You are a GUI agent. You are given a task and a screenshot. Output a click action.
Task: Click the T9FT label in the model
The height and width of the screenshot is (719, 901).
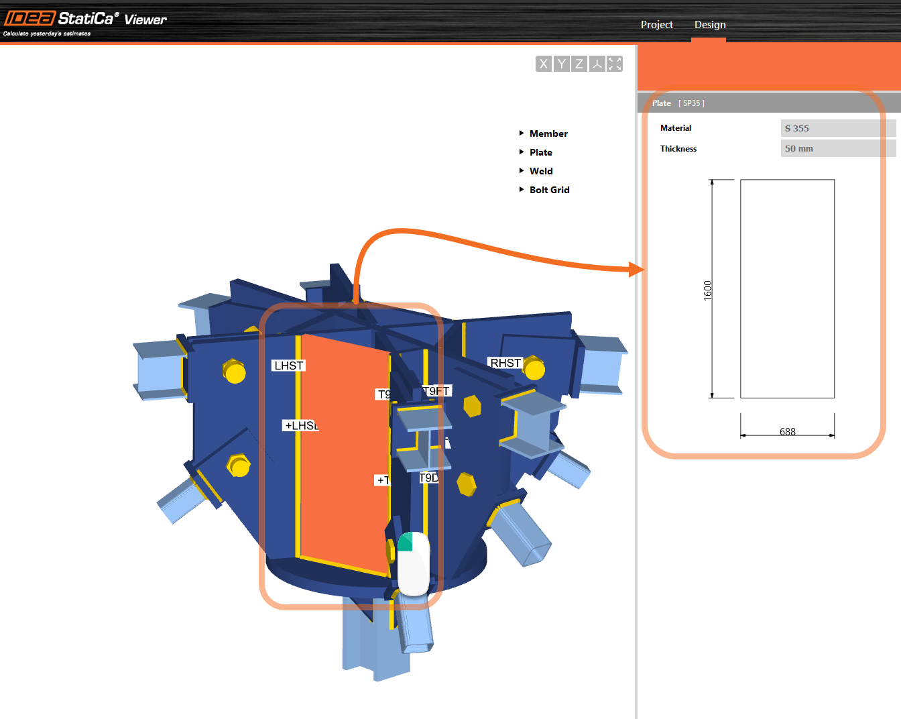[437, 391]
